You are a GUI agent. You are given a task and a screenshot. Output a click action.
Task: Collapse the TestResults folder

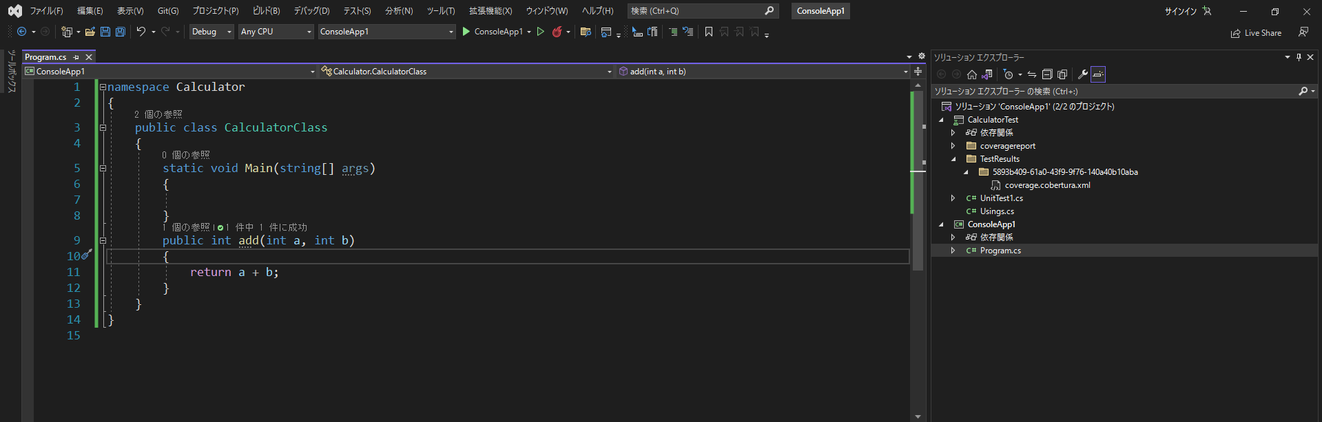[x=953, y=159]
